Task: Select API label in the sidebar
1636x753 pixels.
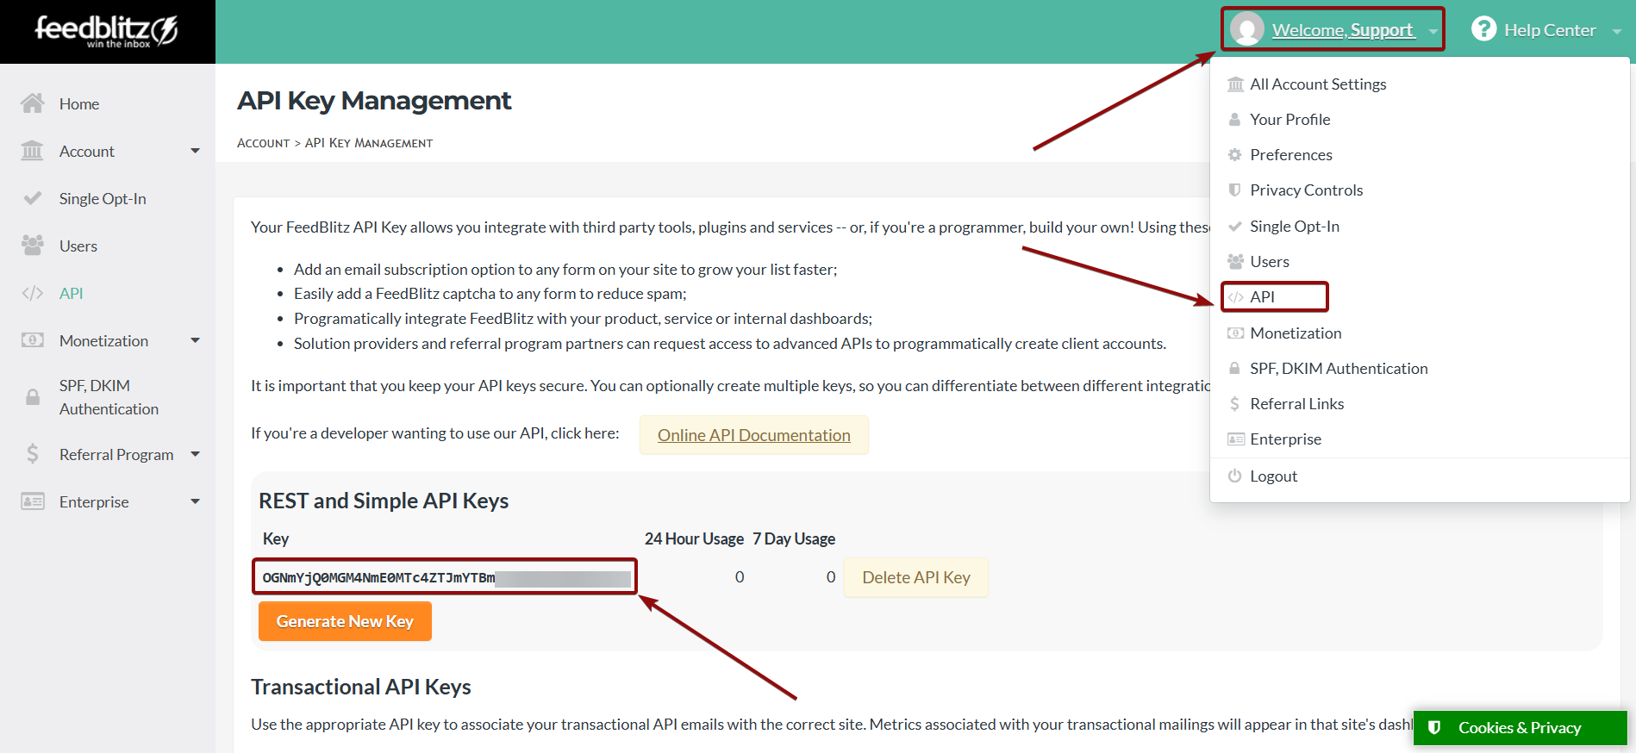Action: 71,293
